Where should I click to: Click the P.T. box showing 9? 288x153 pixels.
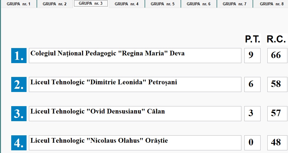click(252, 55)
